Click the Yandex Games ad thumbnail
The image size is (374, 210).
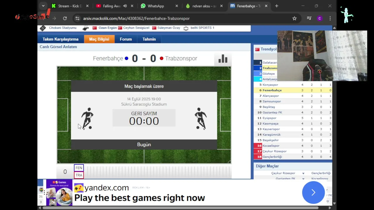tap(59, 192)
